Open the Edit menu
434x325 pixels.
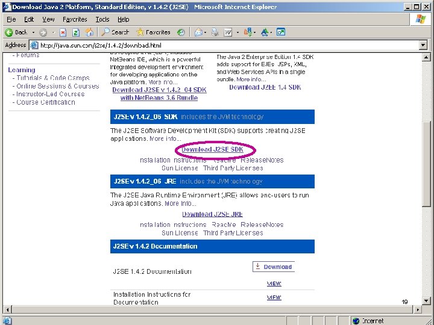point(29,20)
